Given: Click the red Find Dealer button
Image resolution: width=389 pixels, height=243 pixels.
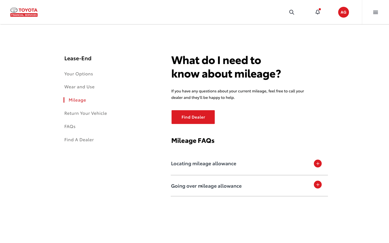Looking at the screenshot, I should 193,117.
